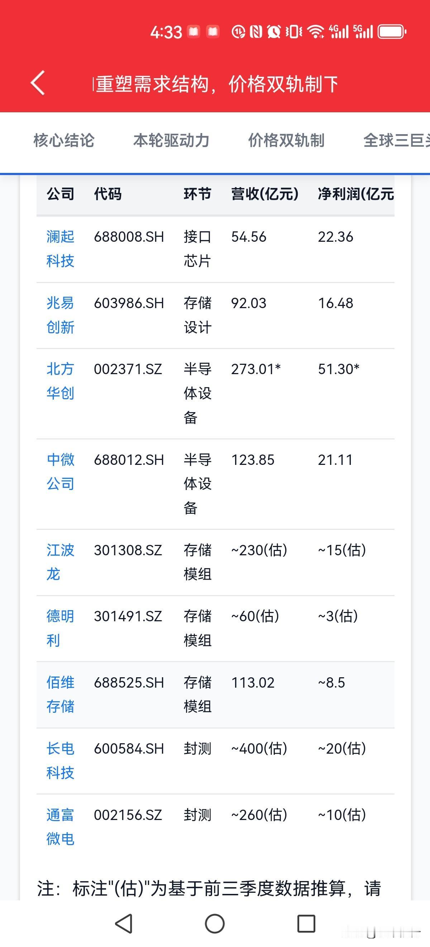The height and width of the screenshot is (947, 430).
Task: Tap the NFC status icon
Action: point(256,32)
